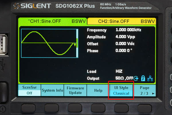Open the Help menu softkey
This screenshot has width=172, height=115.
tap(98, 91)
